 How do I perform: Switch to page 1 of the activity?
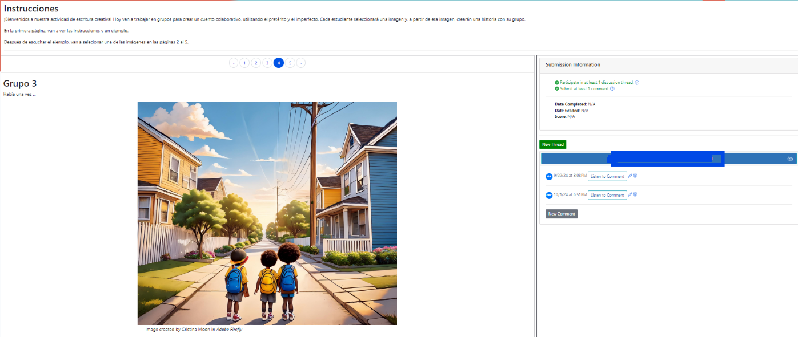(x=244, y=63)
